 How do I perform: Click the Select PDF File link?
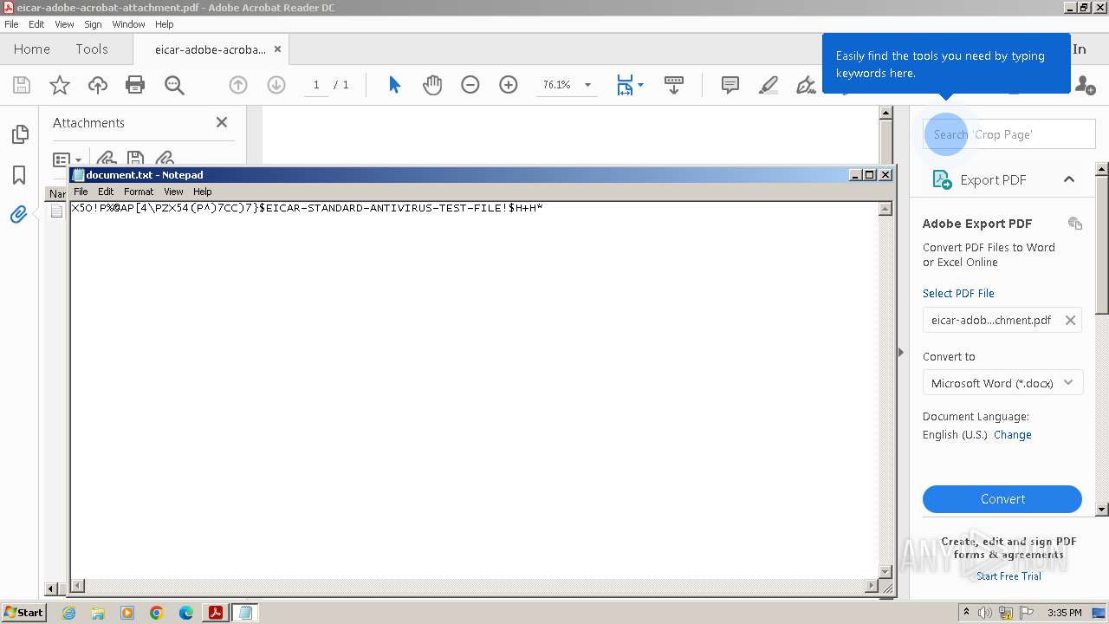[x=958, y=293]
